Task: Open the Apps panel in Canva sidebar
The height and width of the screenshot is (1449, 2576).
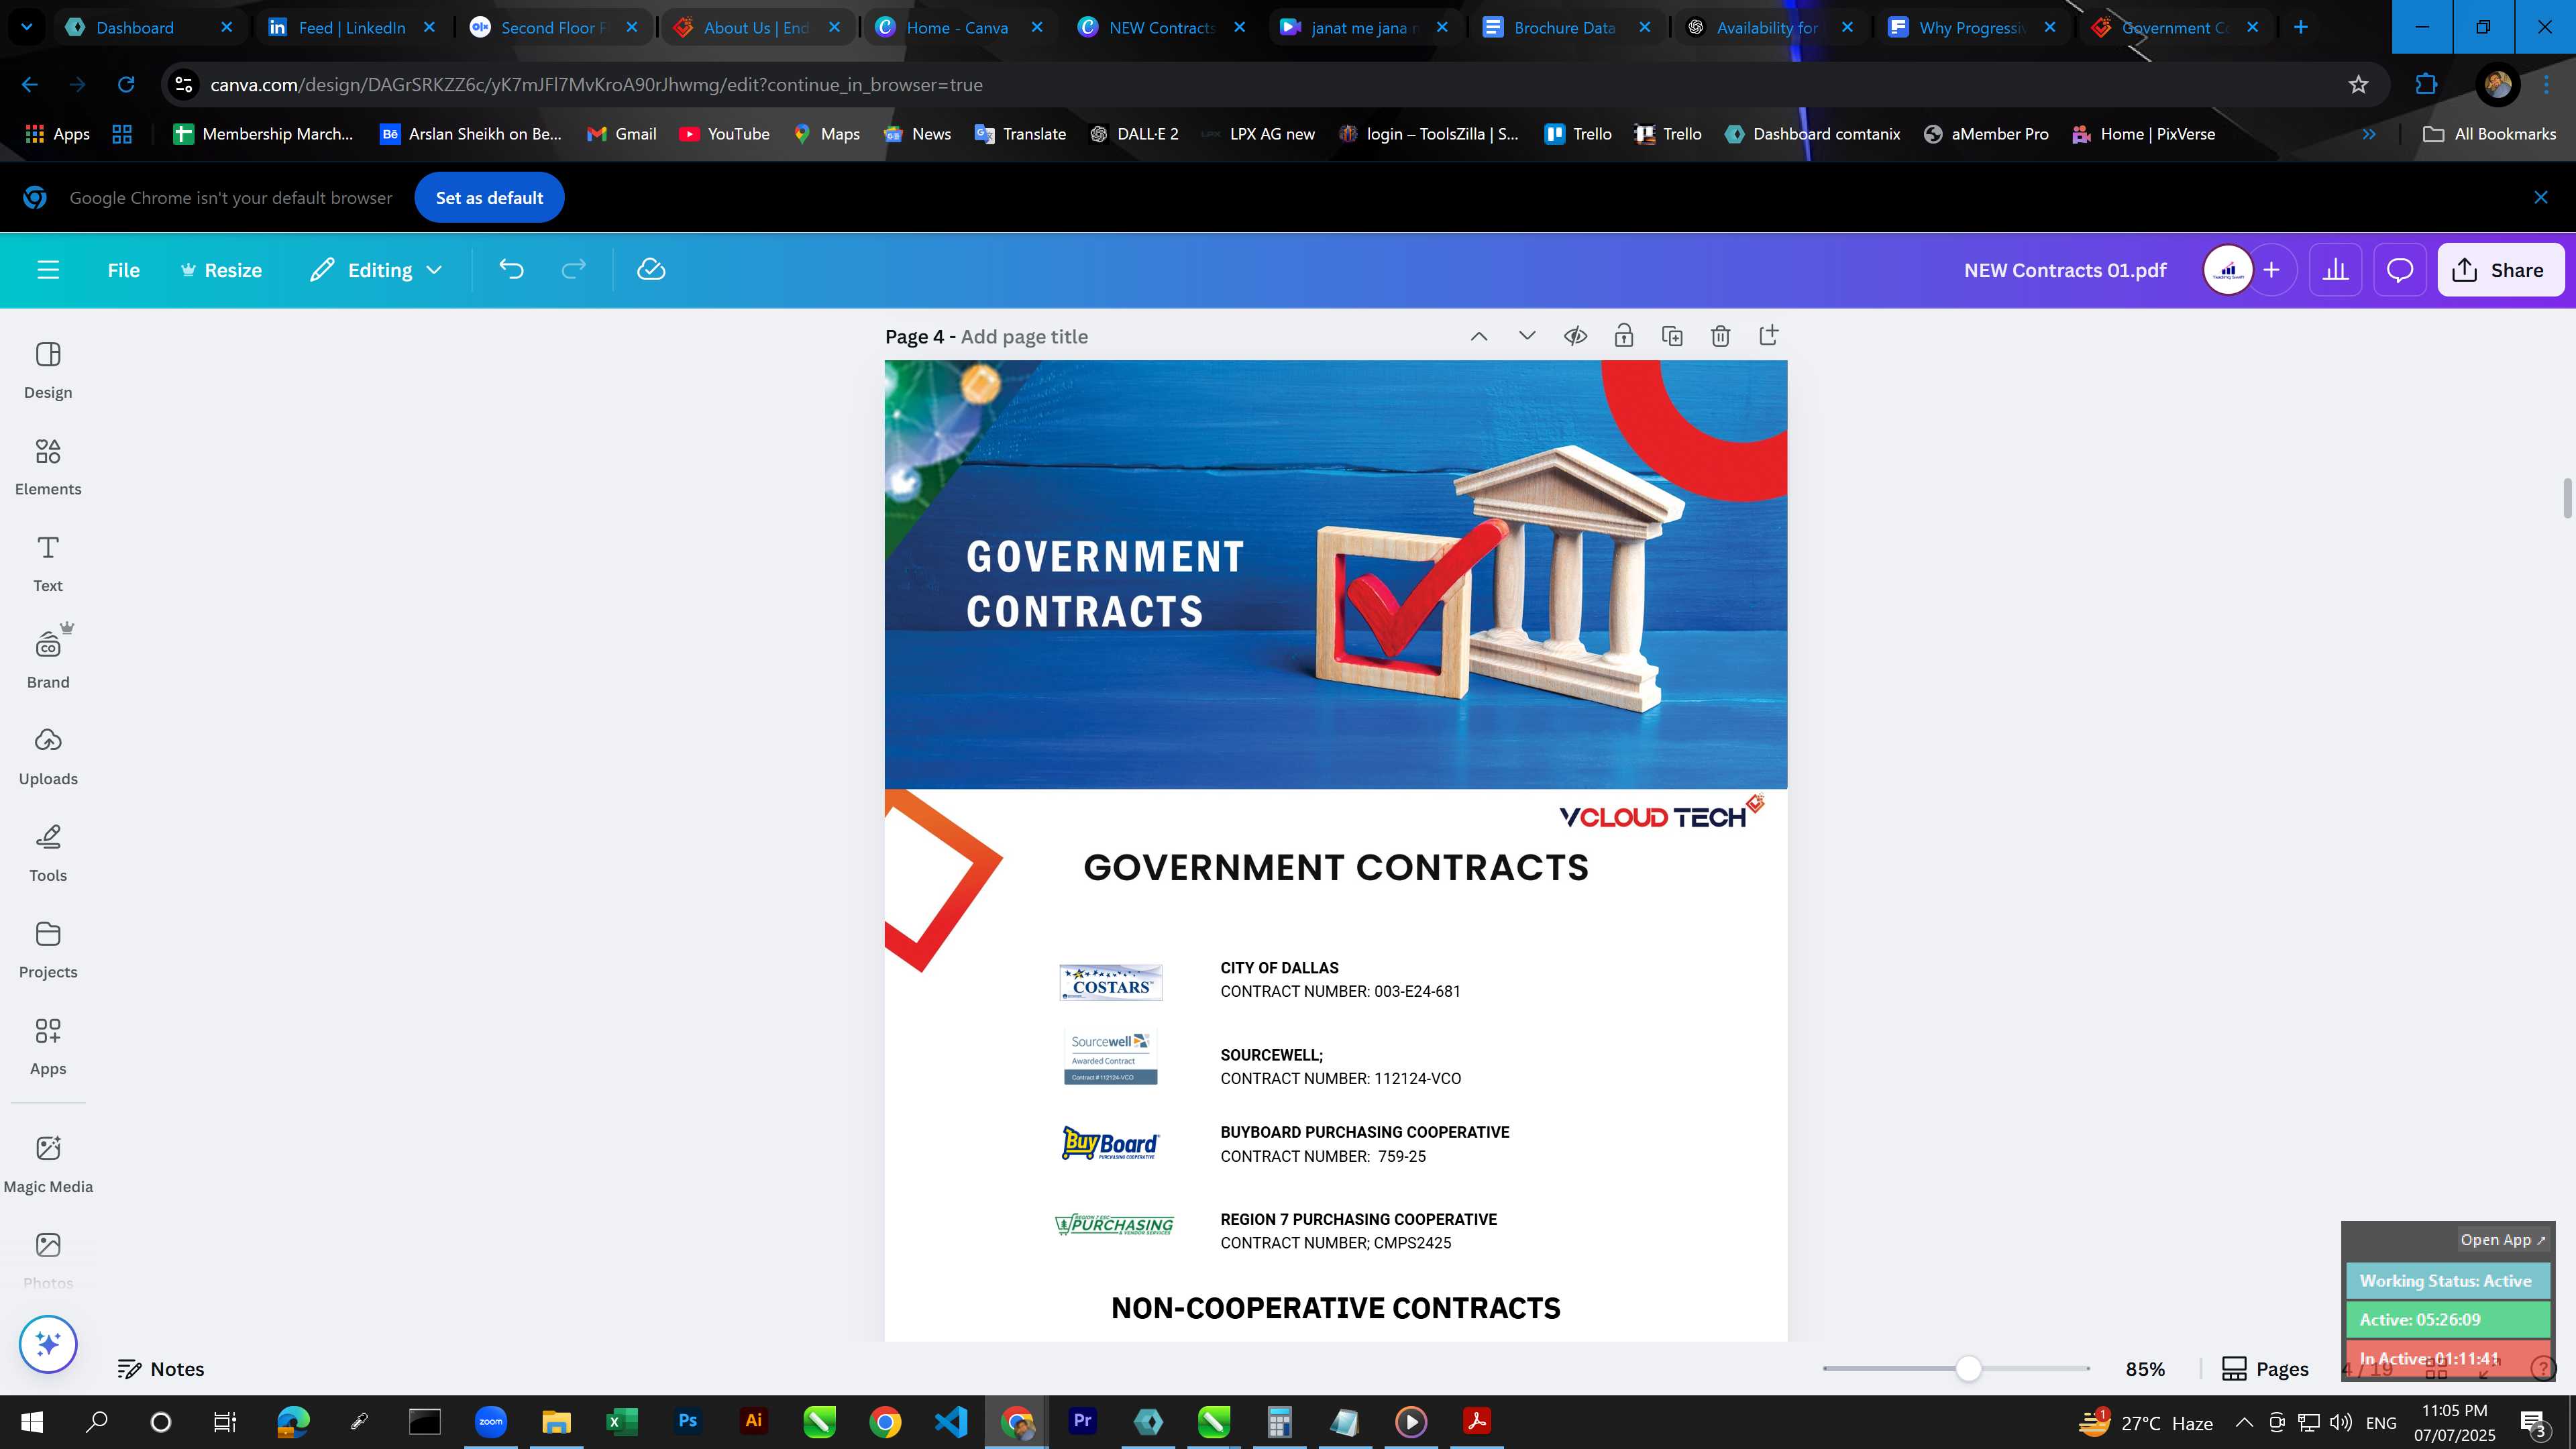Action: click(x=48, y=1047)
